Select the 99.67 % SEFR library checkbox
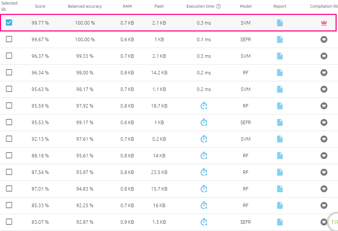 pyautogui.click(x=9, y=39)
